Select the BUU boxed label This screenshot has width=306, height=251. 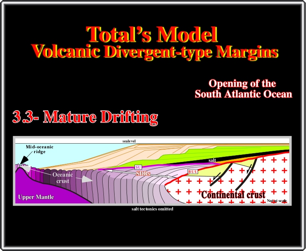pos(192,172)
